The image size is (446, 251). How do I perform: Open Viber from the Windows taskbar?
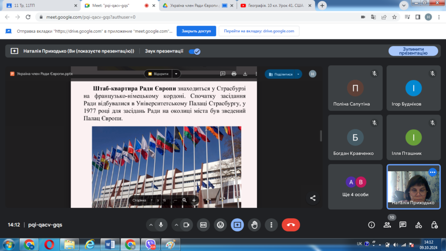click(x=151, y=244)
